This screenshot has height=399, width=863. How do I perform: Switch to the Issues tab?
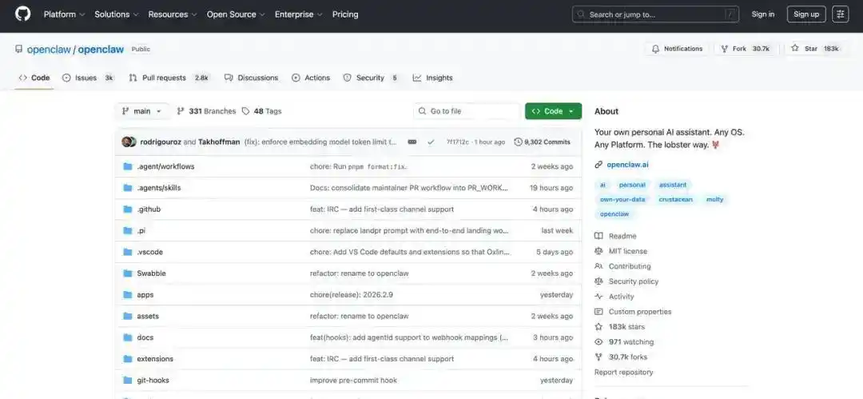coord(86,78)
